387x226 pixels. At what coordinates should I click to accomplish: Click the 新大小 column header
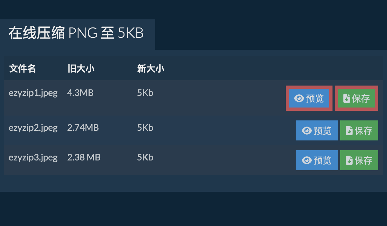(x=151, y=69)
